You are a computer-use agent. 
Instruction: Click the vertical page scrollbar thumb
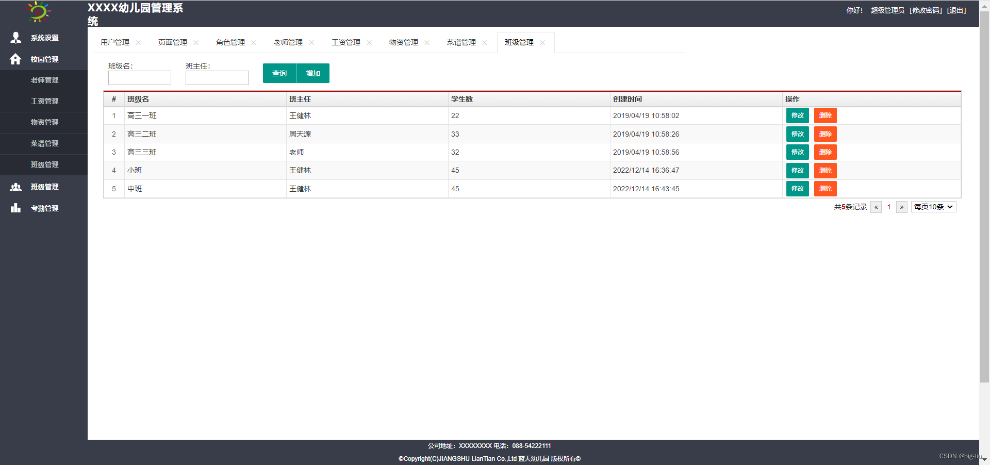click(984, 196)
